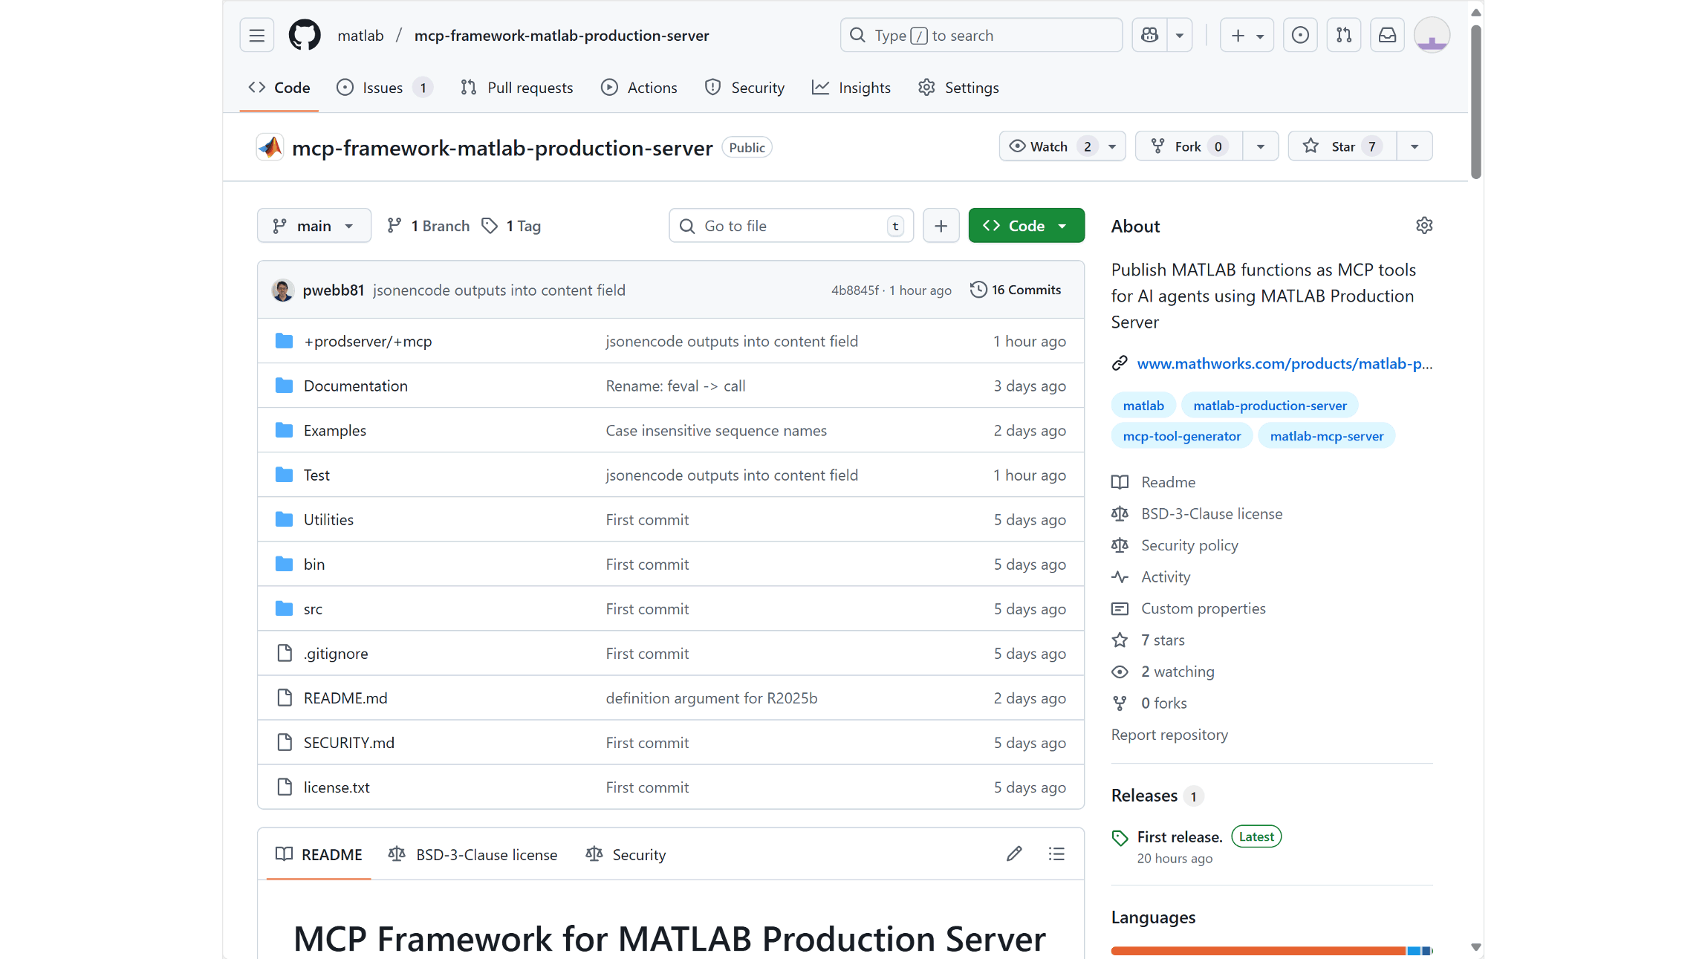The image size is (1705, 959).
Task: Expand the main branch selector
Action: (314, 225)
